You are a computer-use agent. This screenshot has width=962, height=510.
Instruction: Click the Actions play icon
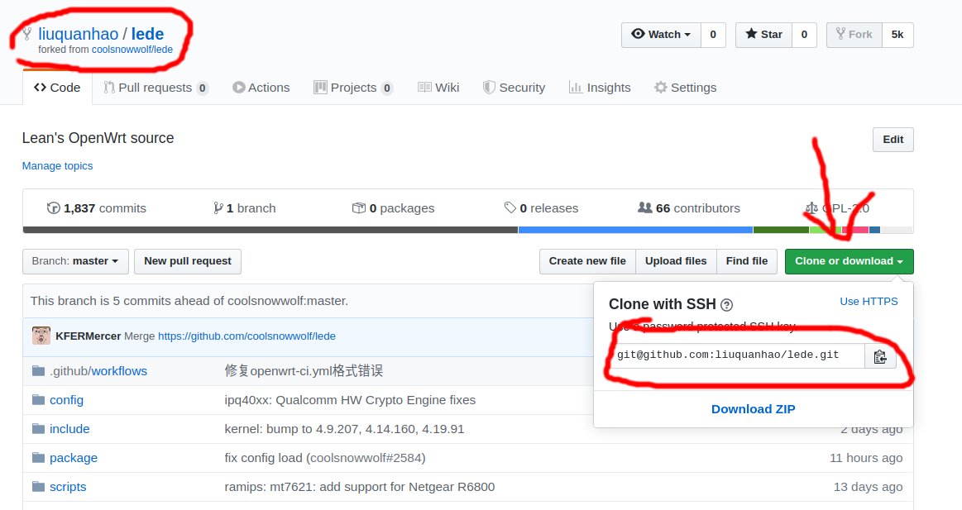tap(239, 88)
